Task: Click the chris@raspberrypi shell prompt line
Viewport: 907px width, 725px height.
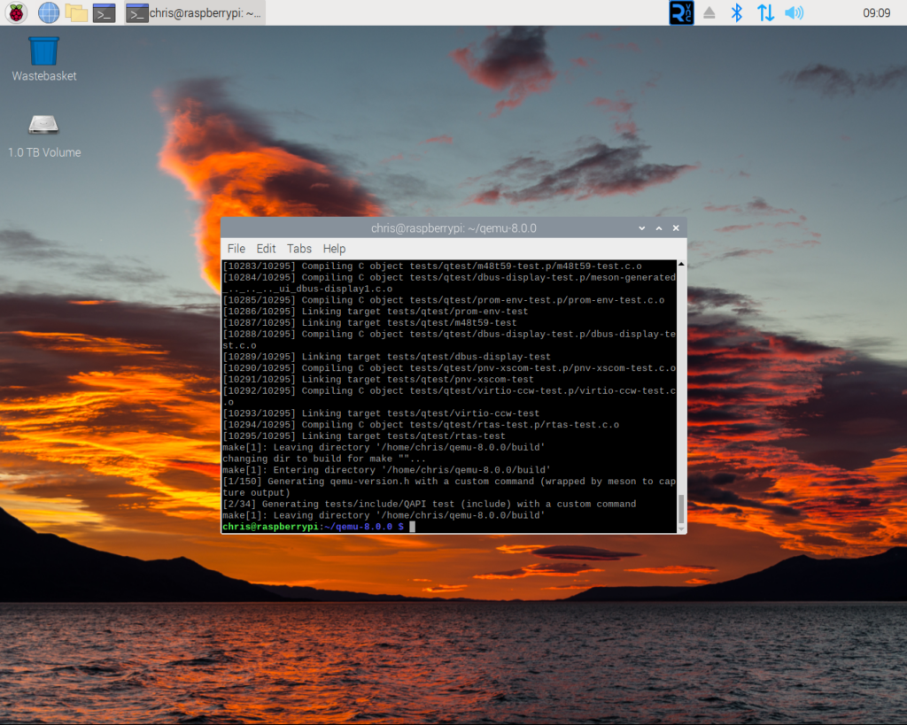Action: [x=319, y=527]
